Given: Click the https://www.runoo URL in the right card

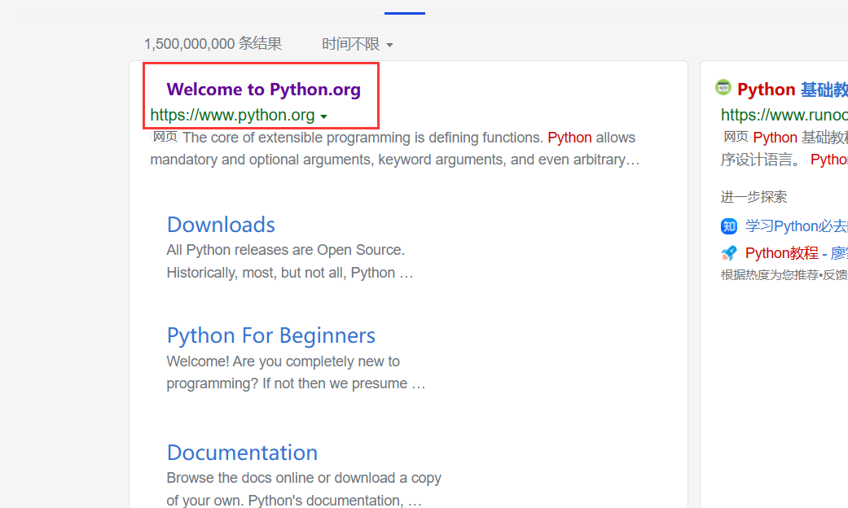Looking at the screenshot, I should point(784,115).
